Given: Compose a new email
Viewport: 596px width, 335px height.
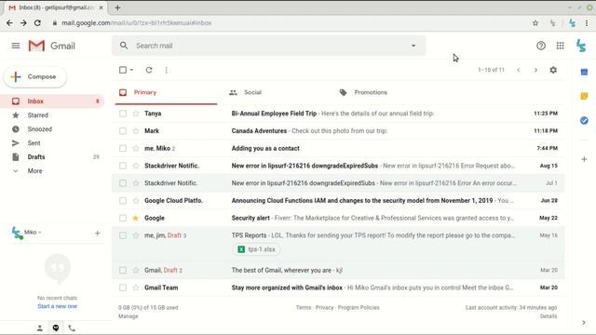Looking at the screenshot, I should pos(35,76).
